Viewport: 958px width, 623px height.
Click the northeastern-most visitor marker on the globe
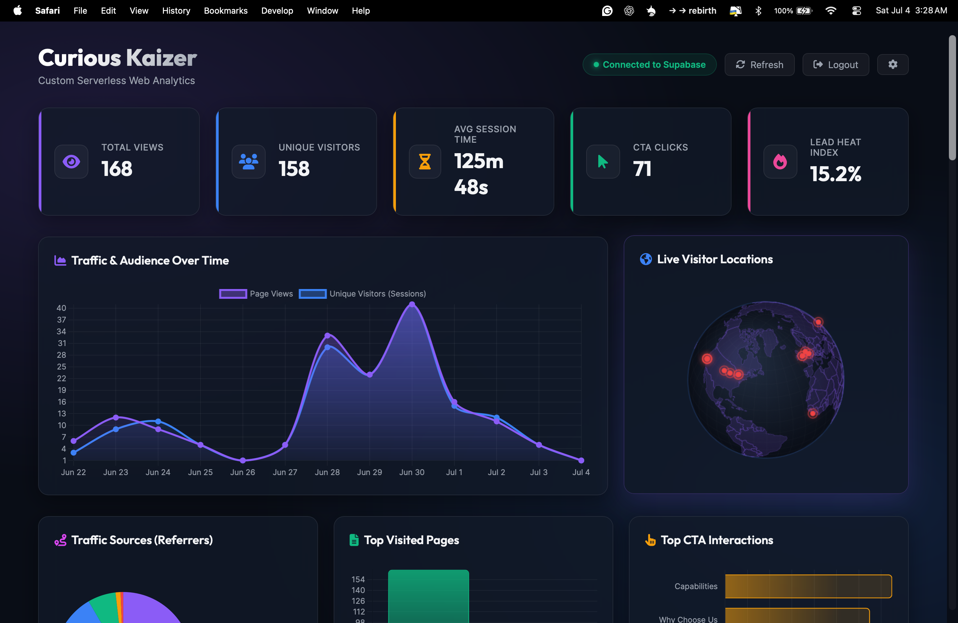coord(818,322)
